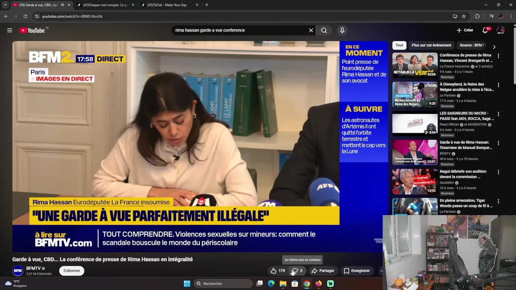Like the video (179 likes)
Viewport: 516px width, 290px height.
point(278,271)
